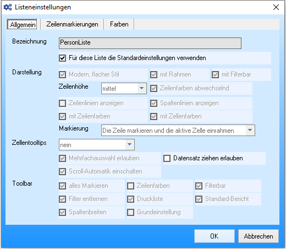This screenshot has width=286, height=249.
Task: Click the Darstellung section label
Action: [27, 72]
